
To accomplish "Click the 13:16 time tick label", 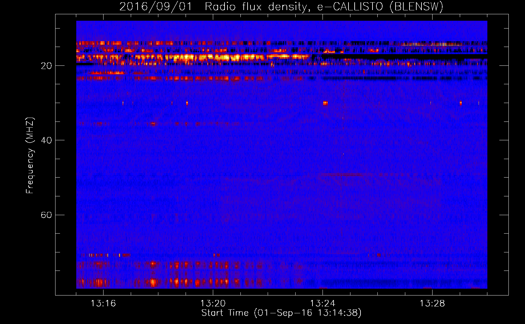I will coord(103,304).
